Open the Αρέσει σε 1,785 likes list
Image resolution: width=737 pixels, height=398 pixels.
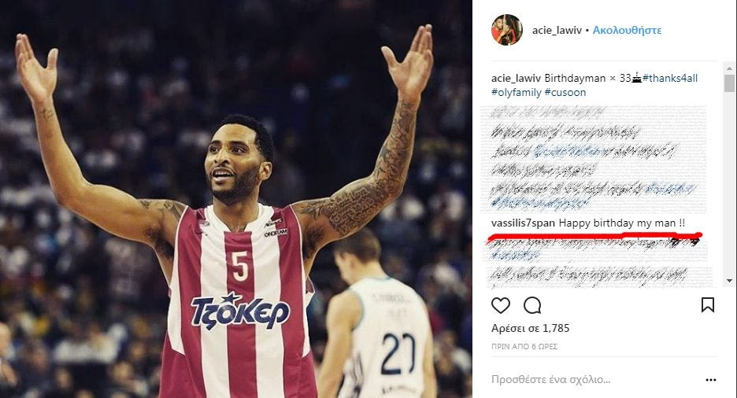tap(530, 328)
